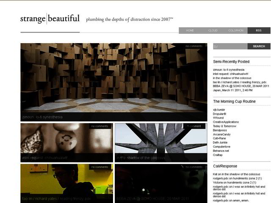Open sidebar link 'BEBA ZEVA @ SOHO HOUSE'
Screen dimensions: 271x203
[241, 86]
